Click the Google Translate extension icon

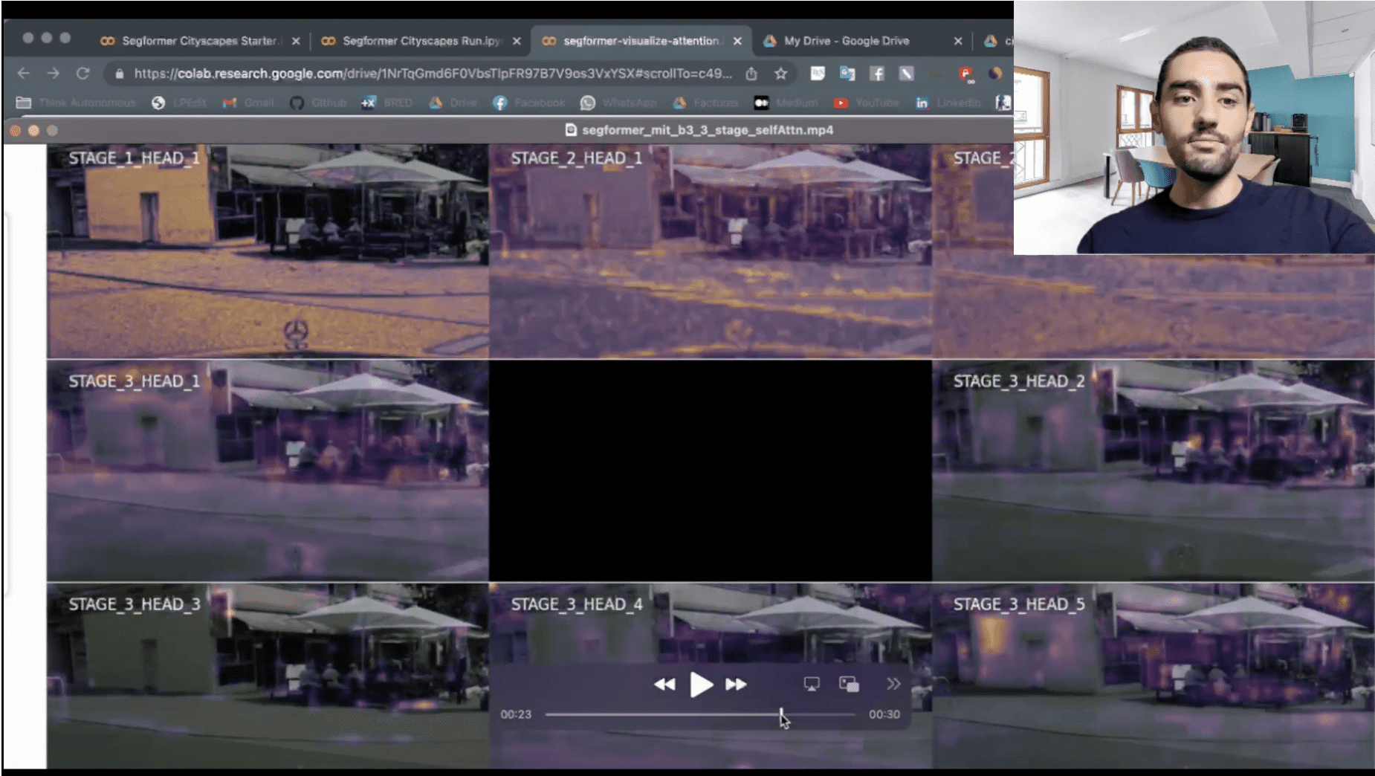847,74
